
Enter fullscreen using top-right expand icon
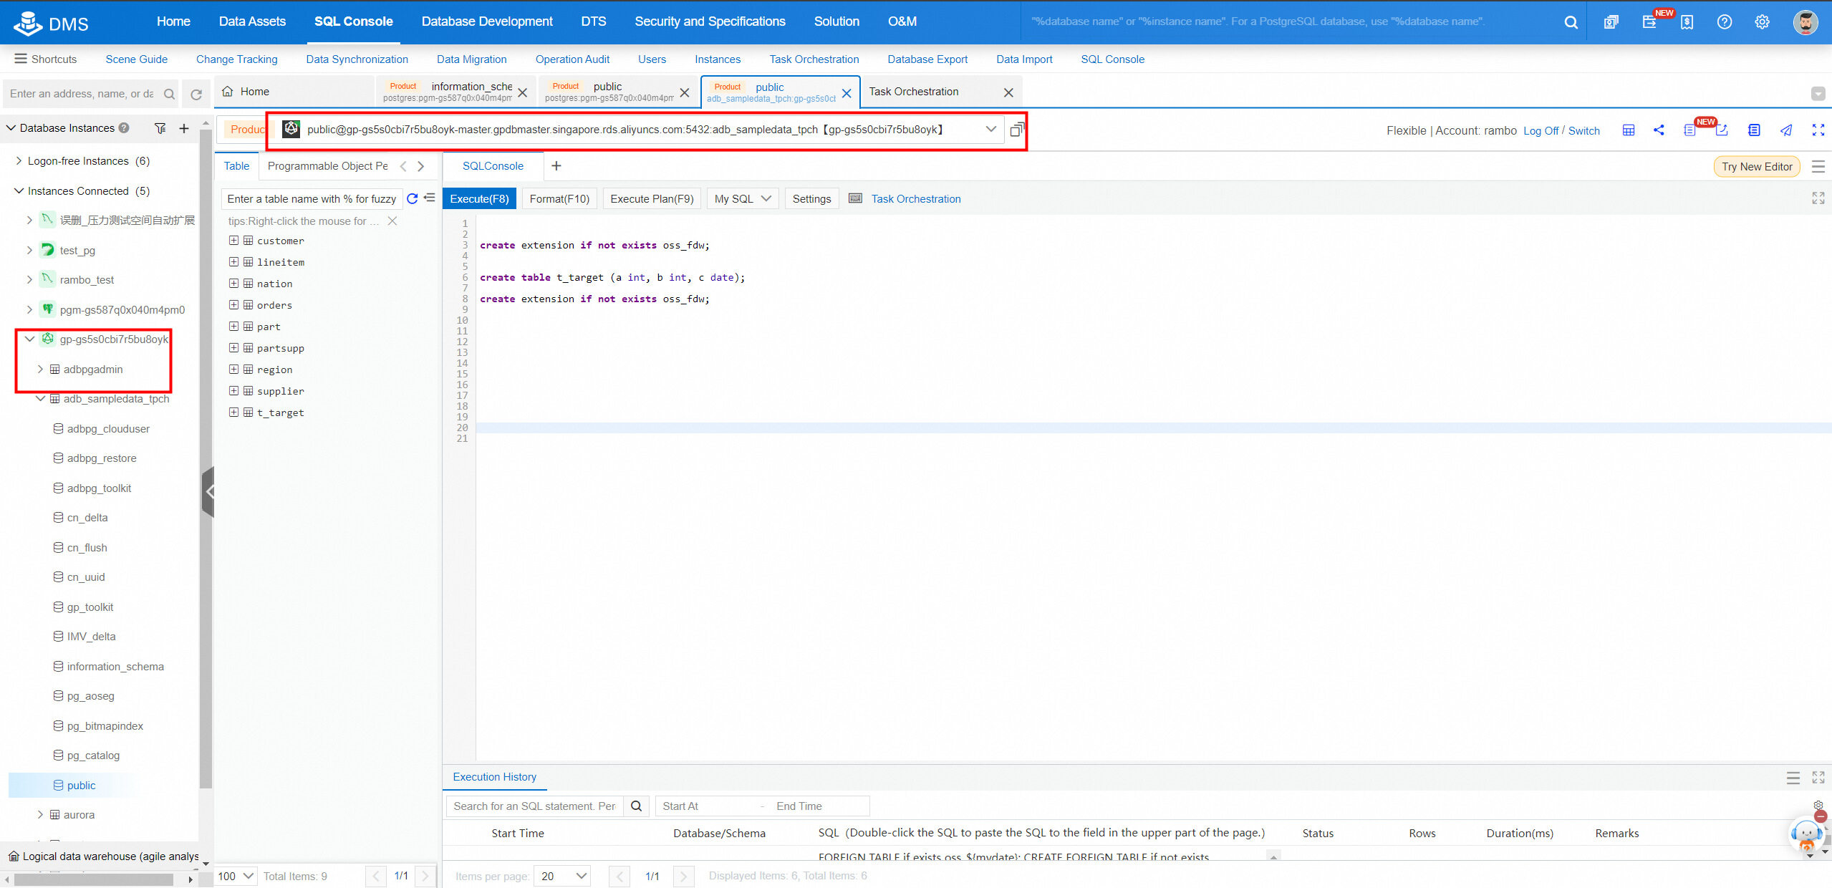(x=1818, y=130)
